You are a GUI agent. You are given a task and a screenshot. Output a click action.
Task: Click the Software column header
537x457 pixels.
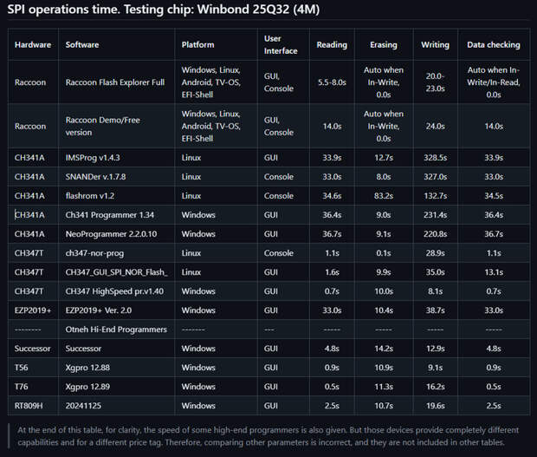pyautogui.click(x=82, y=44)
